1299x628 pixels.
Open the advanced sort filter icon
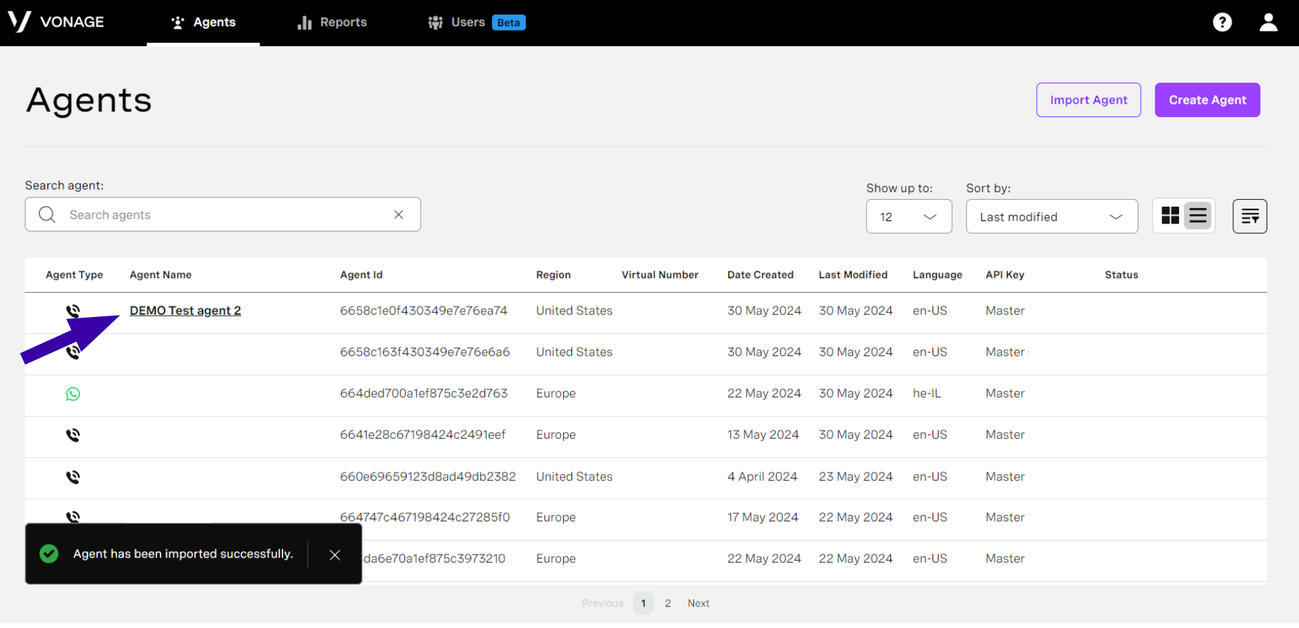click(x=1250, y=215)
